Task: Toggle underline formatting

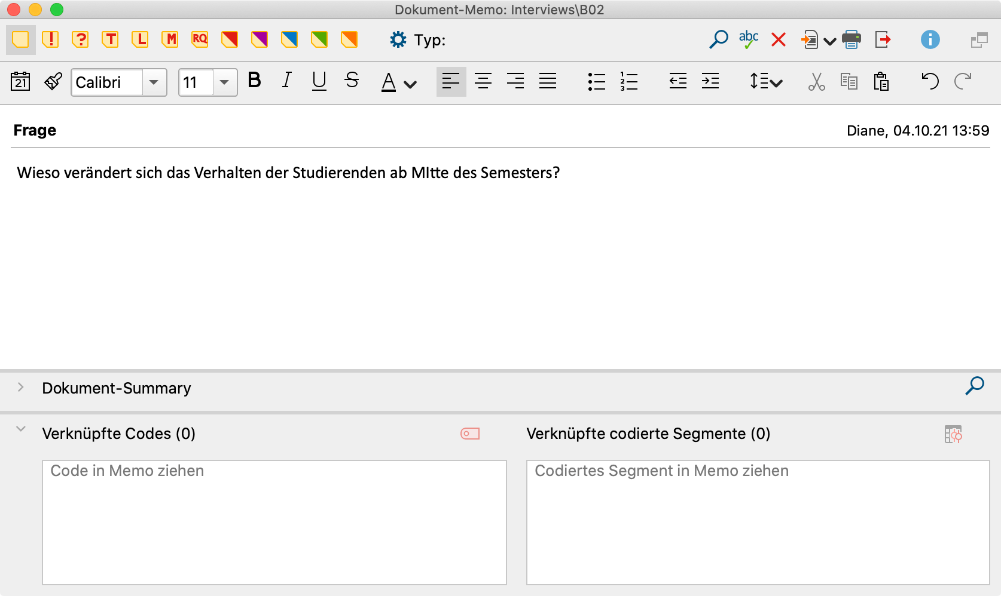Action: pyautogui.click(x=319, y=81)
